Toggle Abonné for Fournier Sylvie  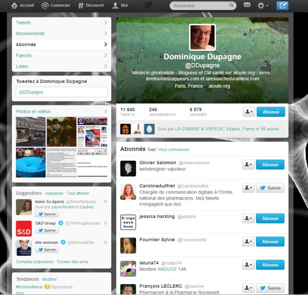[270, 242]
